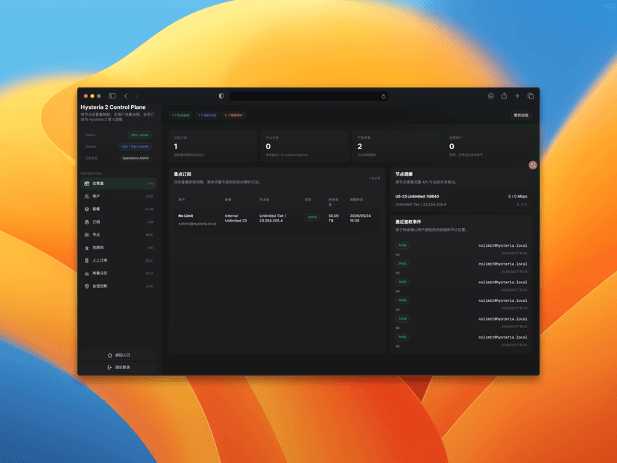Click the 重点订阅 section heading

click(x=183, y=174)
